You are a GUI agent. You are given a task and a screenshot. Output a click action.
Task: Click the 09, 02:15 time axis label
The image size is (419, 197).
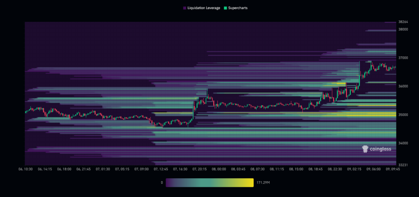pos(354,169)
